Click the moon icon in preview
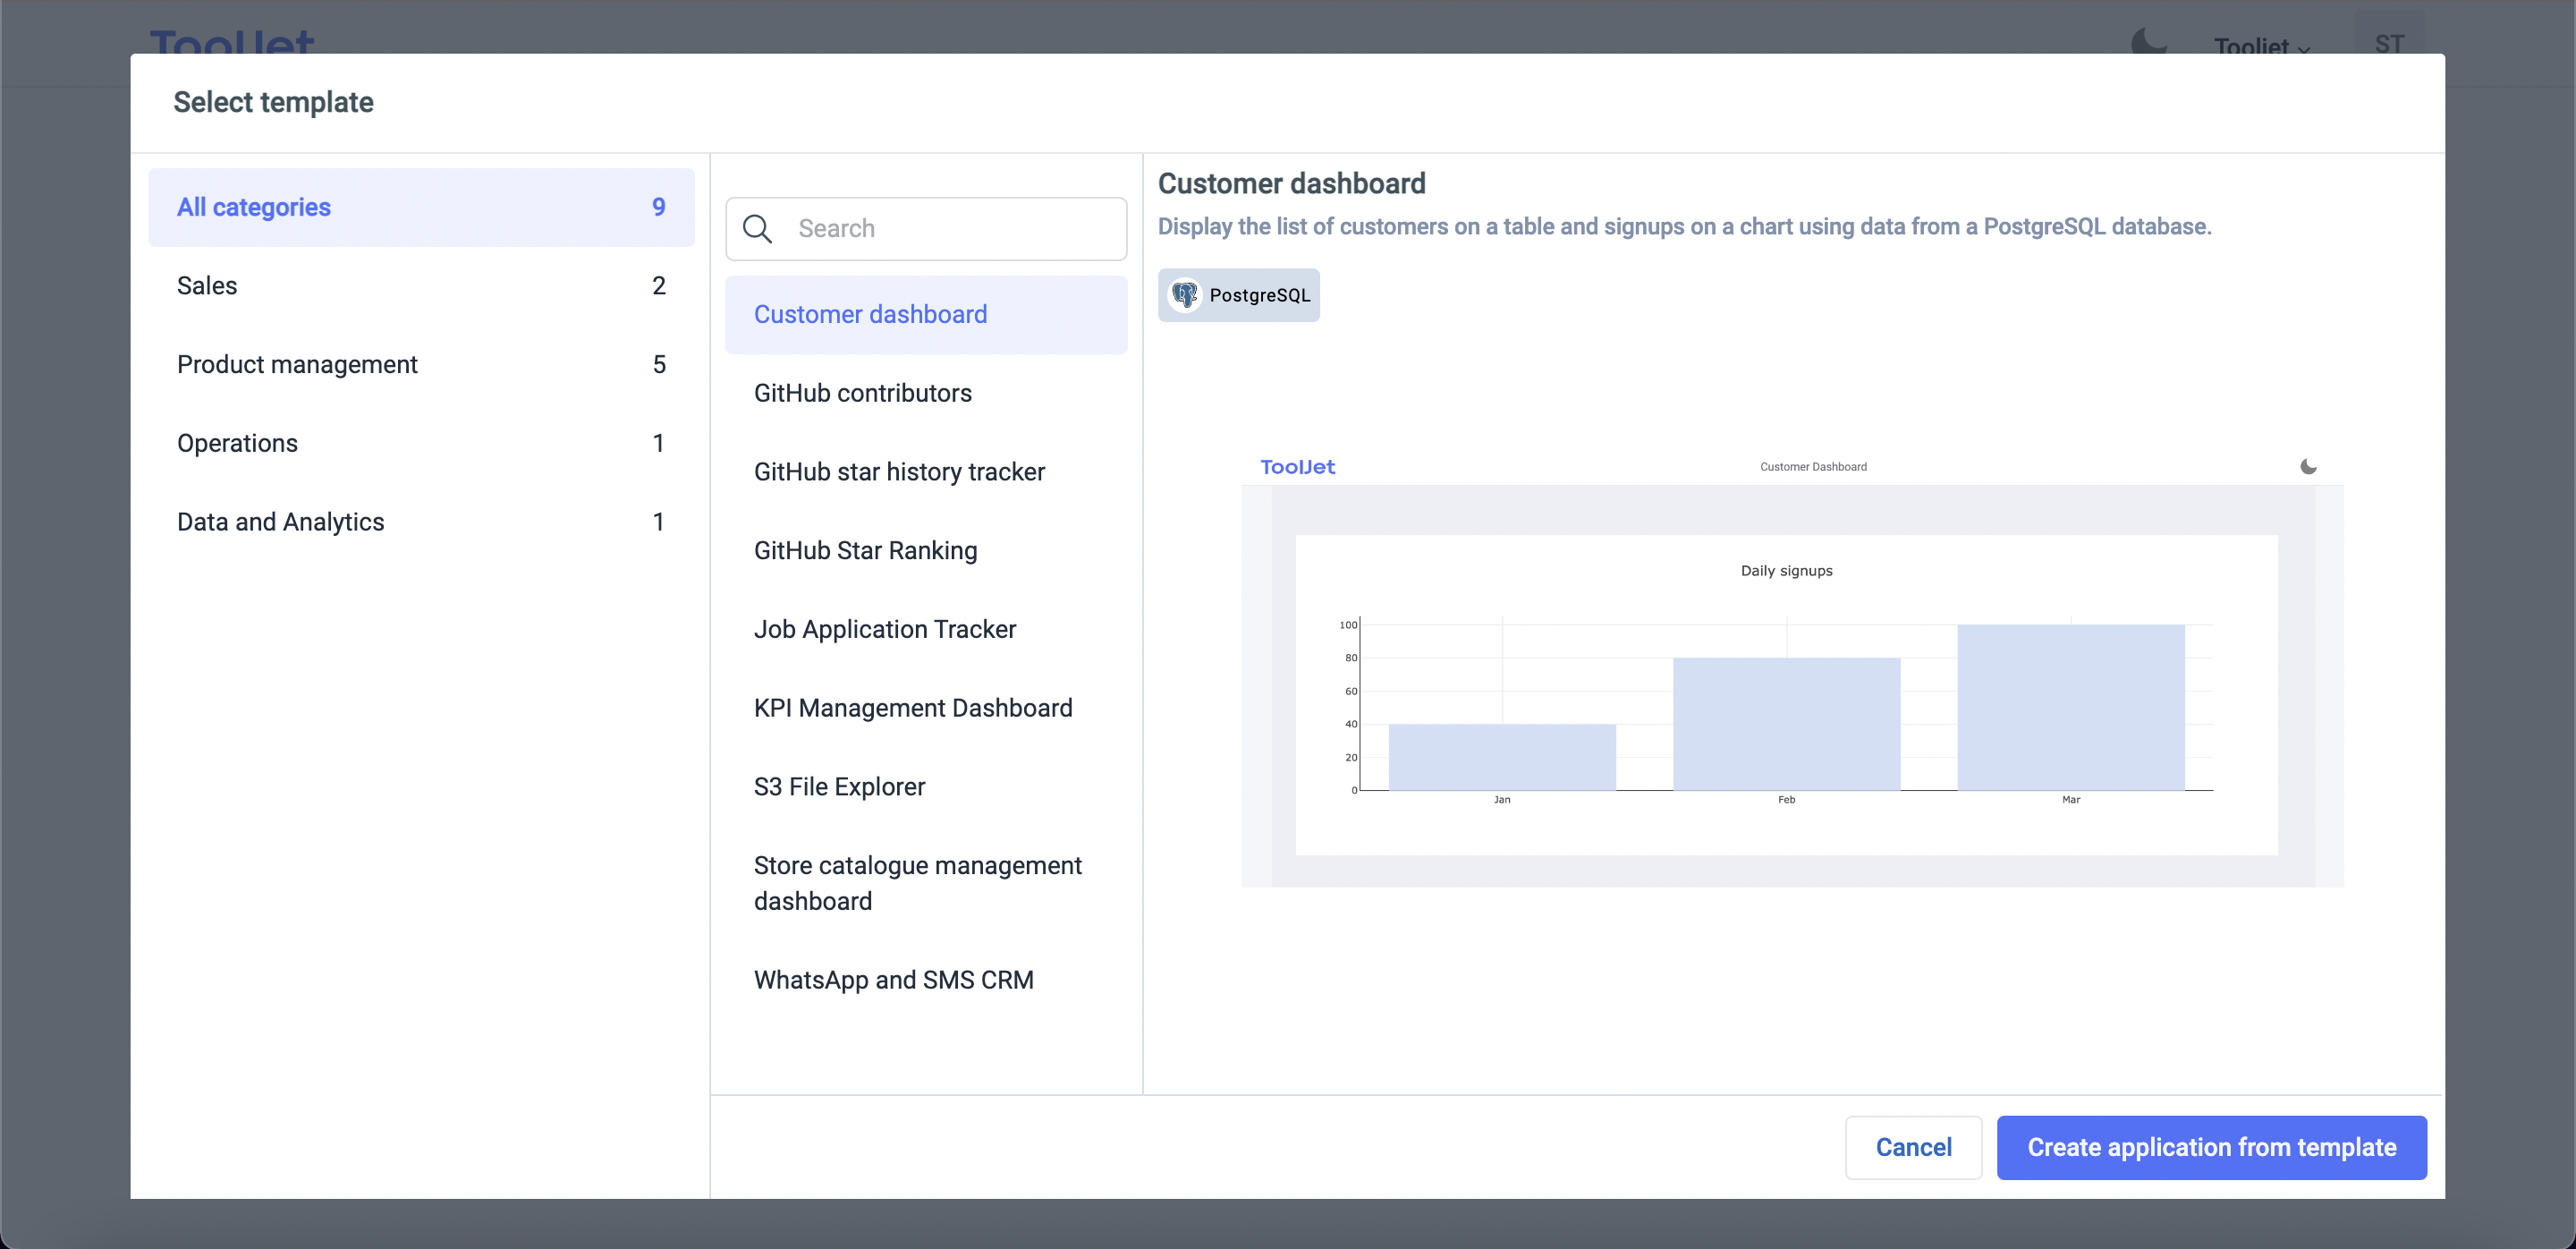 click(x=2308, y=467)
